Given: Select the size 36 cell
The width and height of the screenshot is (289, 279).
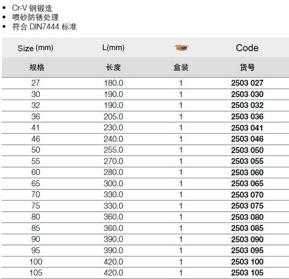Looking at the screenshot, I should (x=35, y=116).
